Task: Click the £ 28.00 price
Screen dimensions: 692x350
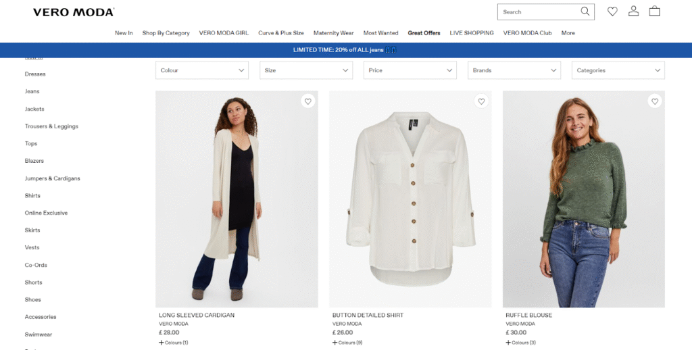Action: click(x=169, y=332)
